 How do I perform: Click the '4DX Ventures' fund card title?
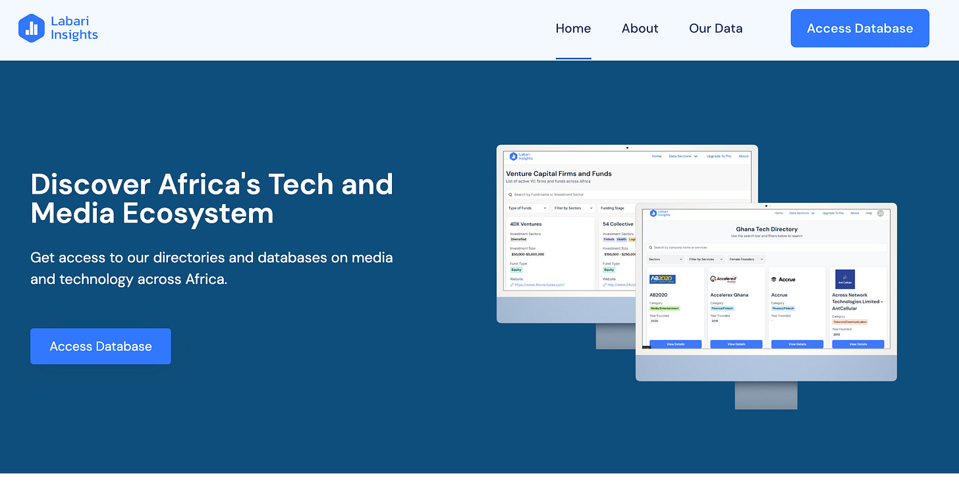click(526, 224)
